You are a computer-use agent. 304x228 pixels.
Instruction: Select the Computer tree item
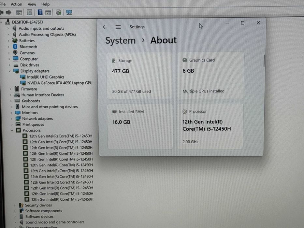[x=29, y=59]
